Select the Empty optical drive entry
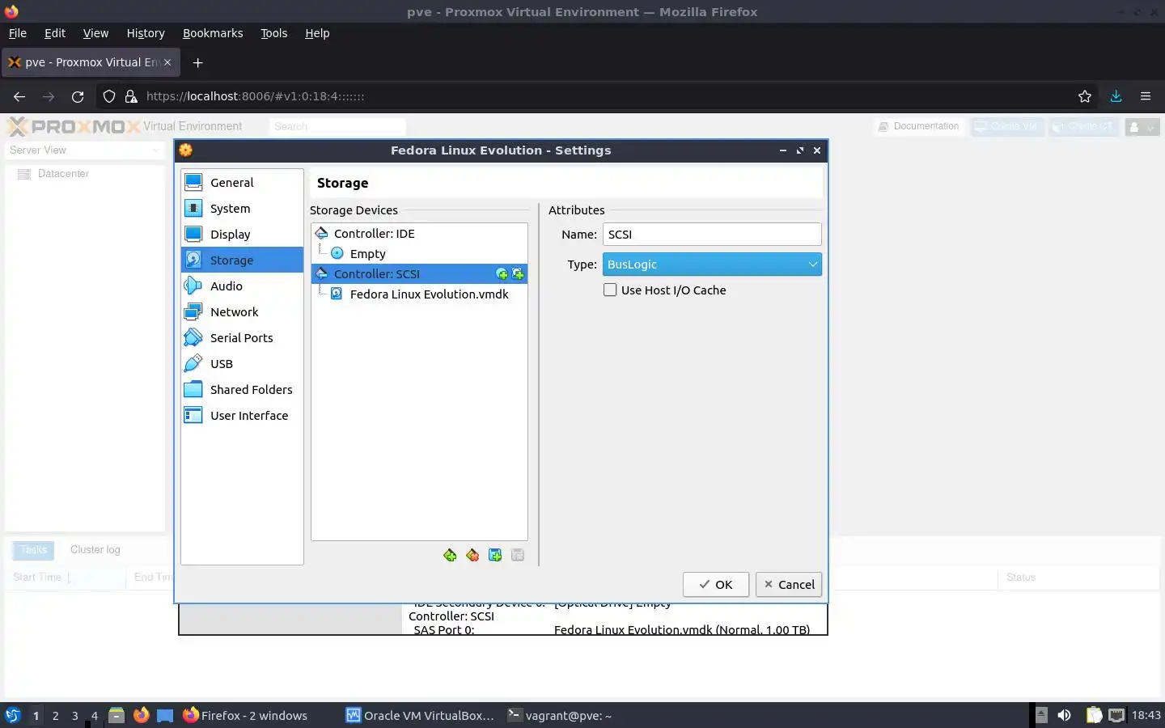This screenshot has height=728, width=1165. coord(419,253)
